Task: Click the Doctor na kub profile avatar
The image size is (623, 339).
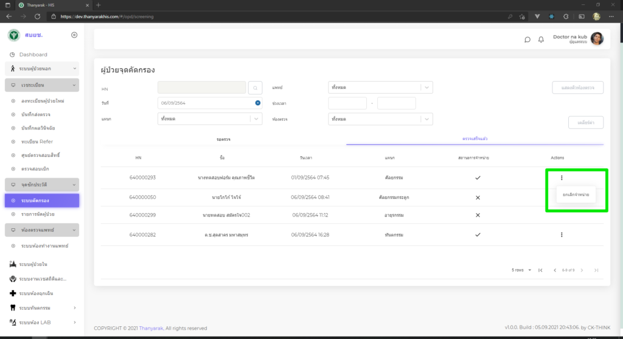Action: (597, 39)
